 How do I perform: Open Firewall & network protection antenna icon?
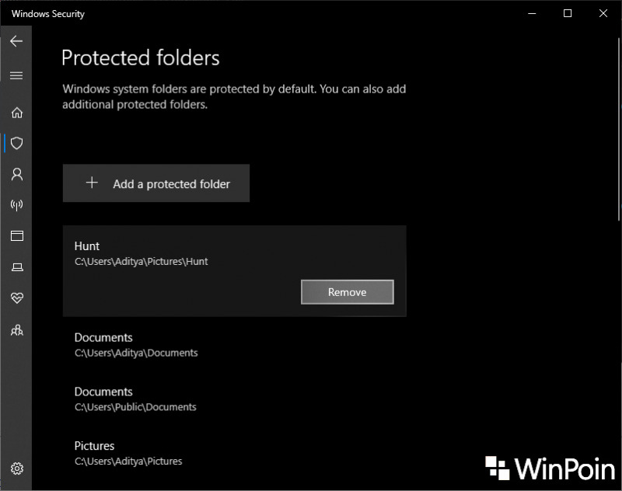point(16,205)
